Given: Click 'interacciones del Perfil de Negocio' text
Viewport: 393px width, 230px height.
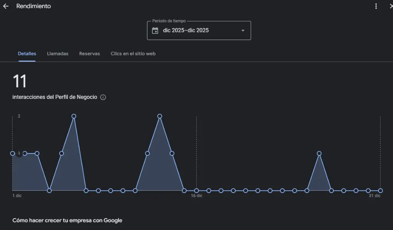Looking at the screenshot, I should point(54,97).
